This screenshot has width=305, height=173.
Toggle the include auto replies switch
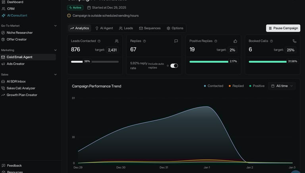click(174, 65)
